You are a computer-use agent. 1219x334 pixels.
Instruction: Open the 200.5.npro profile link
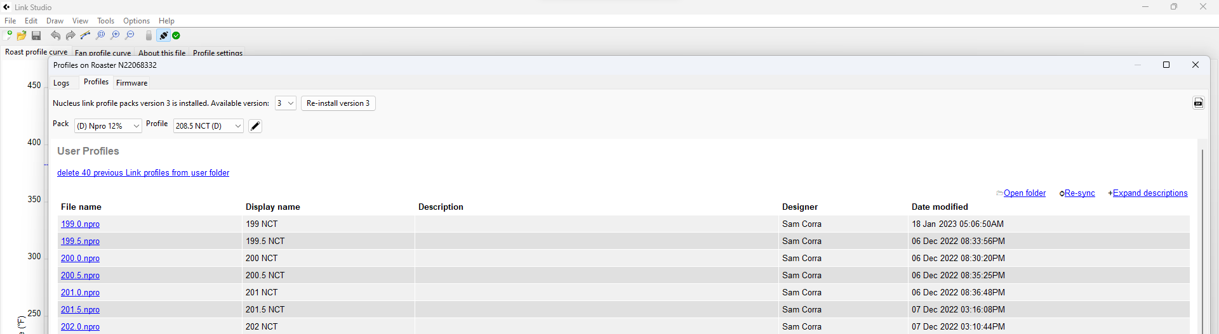(80, 276)
